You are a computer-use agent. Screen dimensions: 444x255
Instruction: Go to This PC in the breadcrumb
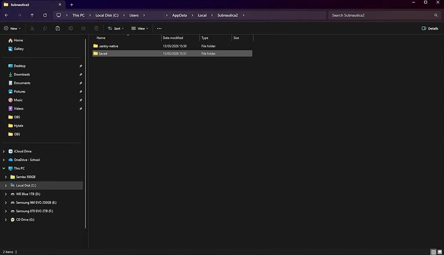click(79, 15)
